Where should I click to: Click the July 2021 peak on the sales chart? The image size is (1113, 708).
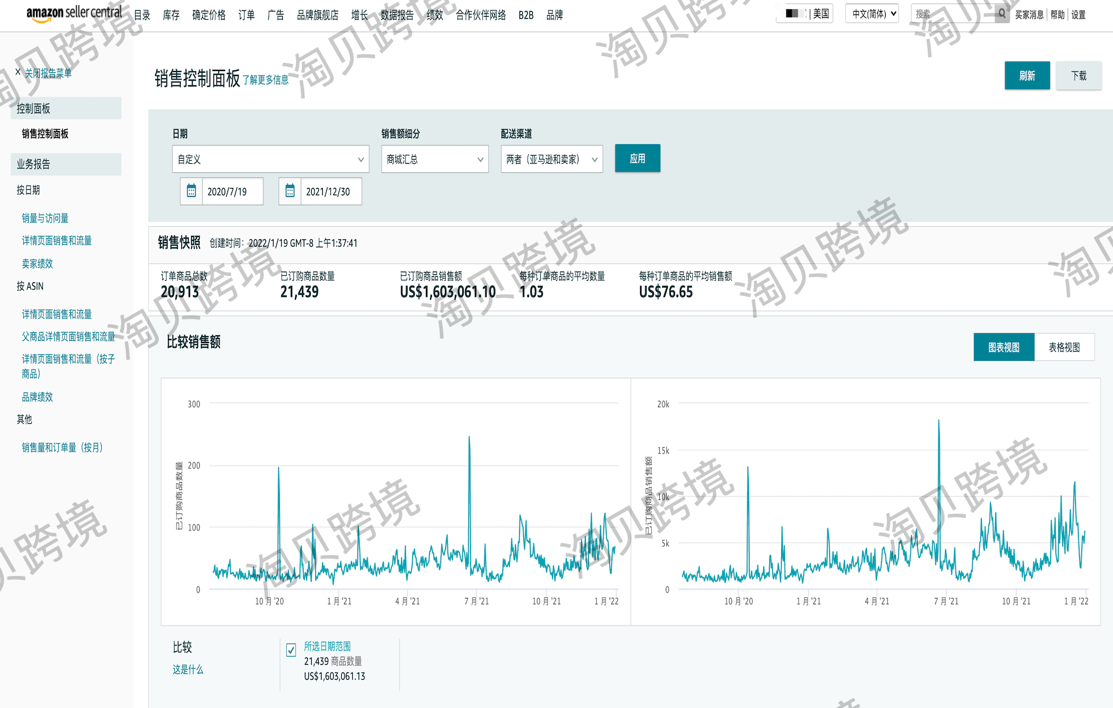point(939,422)
